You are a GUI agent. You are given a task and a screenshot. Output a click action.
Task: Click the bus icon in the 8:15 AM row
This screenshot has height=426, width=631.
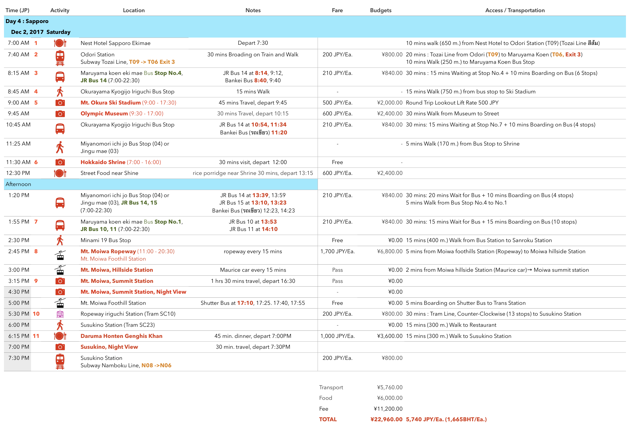60,77
